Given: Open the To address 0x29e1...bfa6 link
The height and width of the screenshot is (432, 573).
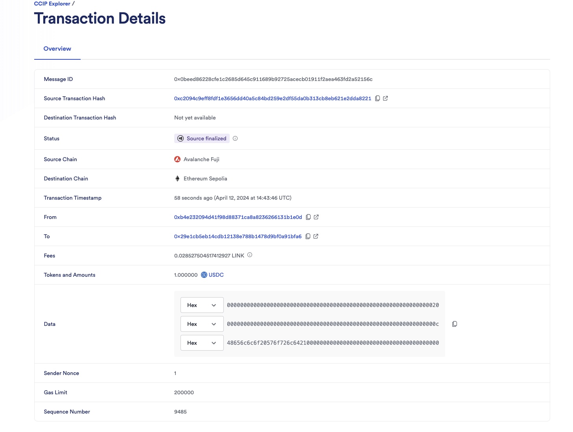Looking at the screenshot, I should click(x=238, y=236).
